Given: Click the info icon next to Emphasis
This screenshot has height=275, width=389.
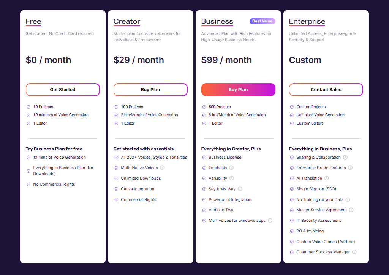Looking at the screenshot, I should point(232,168).
